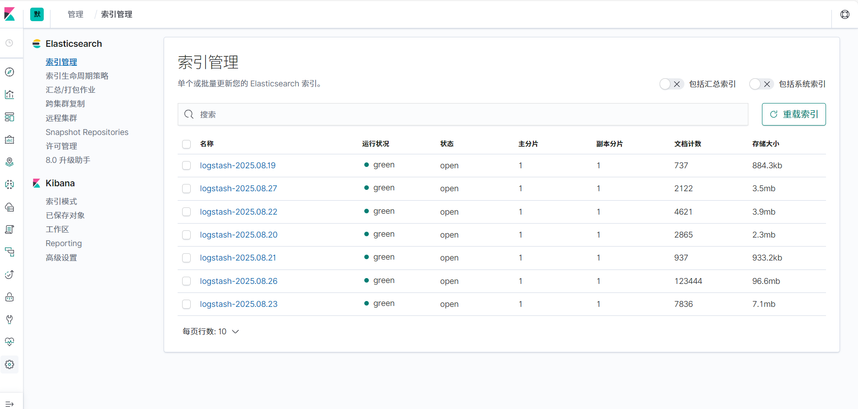Open SIEM lock icon in sidebar
The image size is (858, 409).
pyautogui.click(x=9, y=297)
